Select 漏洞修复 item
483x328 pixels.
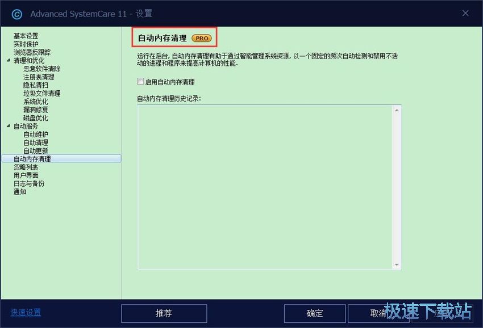[x=36, y=110]
